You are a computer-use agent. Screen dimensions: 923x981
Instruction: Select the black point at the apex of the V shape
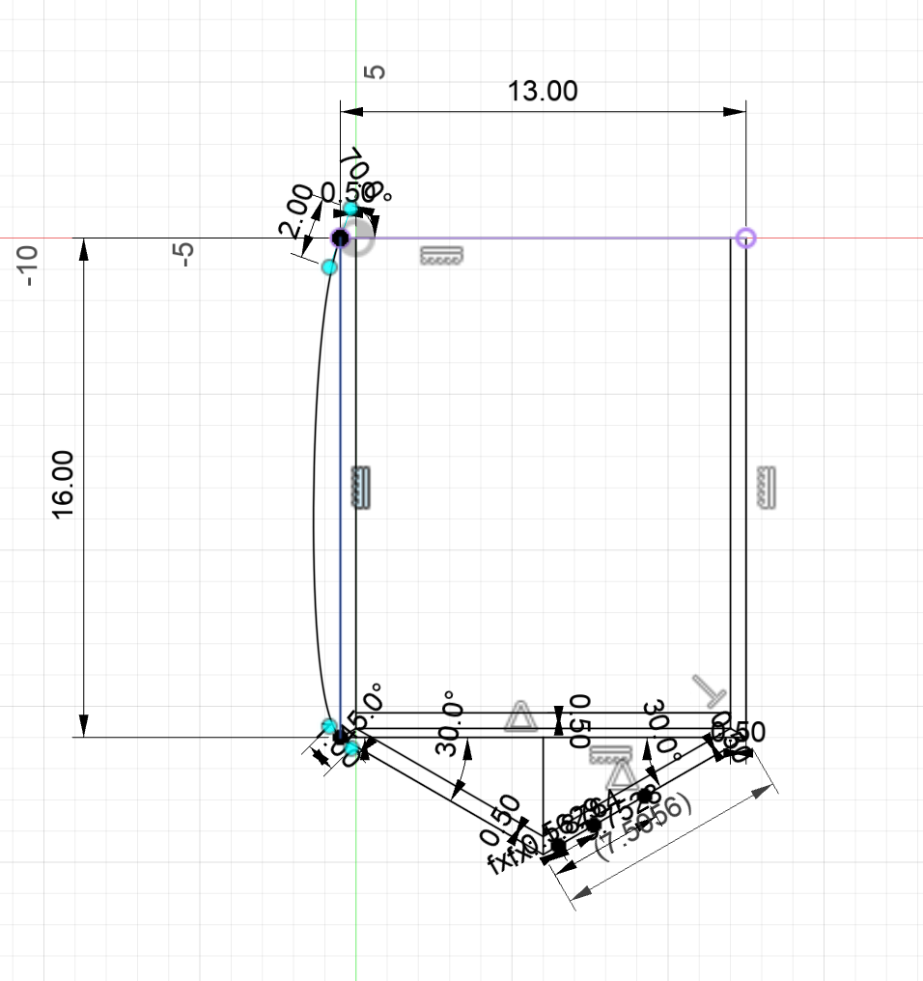(557, 847)
